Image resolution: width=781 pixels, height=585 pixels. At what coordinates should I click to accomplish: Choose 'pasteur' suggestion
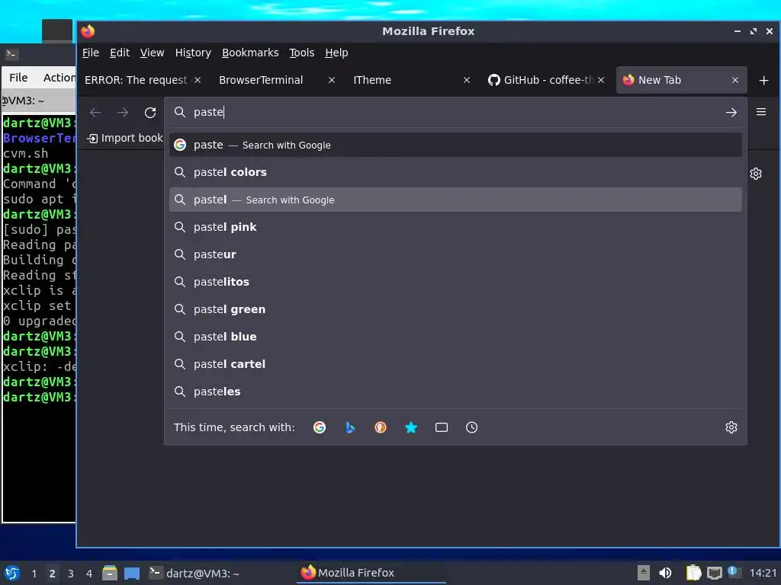coord(455,254)
